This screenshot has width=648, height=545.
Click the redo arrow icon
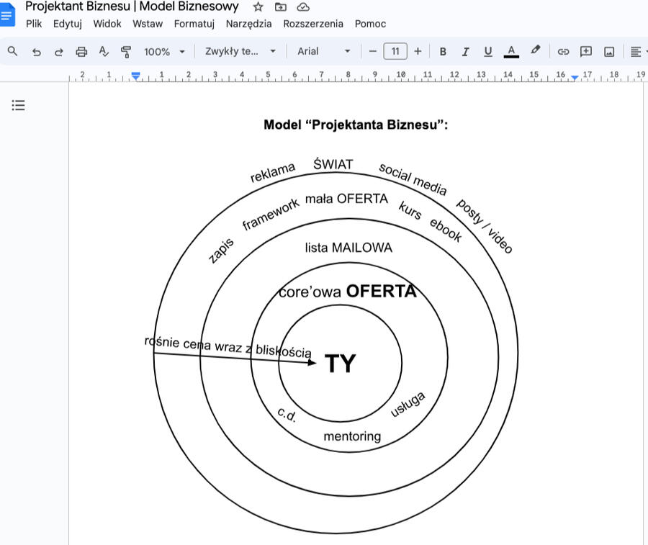58,52
